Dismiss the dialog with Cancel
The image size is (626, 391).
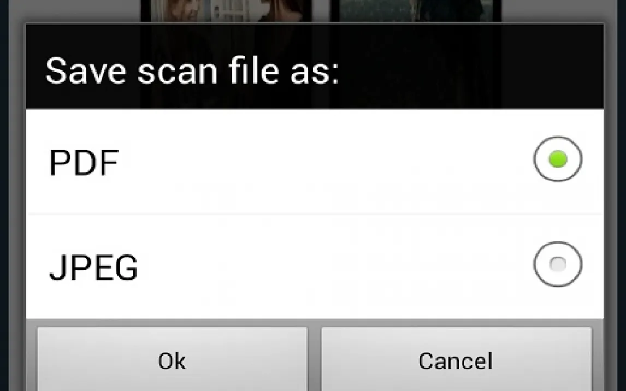(456, 360)
